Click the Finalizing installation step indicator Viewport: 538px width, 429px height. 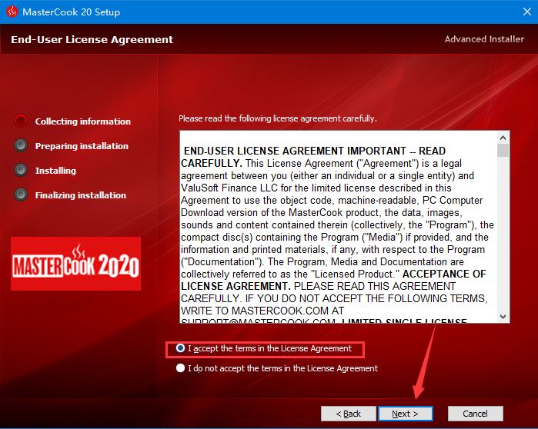pos(21,195)
